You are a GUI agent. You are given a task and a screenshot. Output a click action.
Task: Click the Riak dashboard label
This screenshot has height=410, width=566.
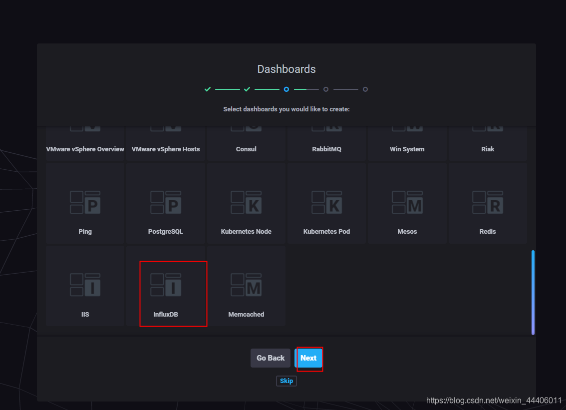pyautogui.click(x=488, y=149)
